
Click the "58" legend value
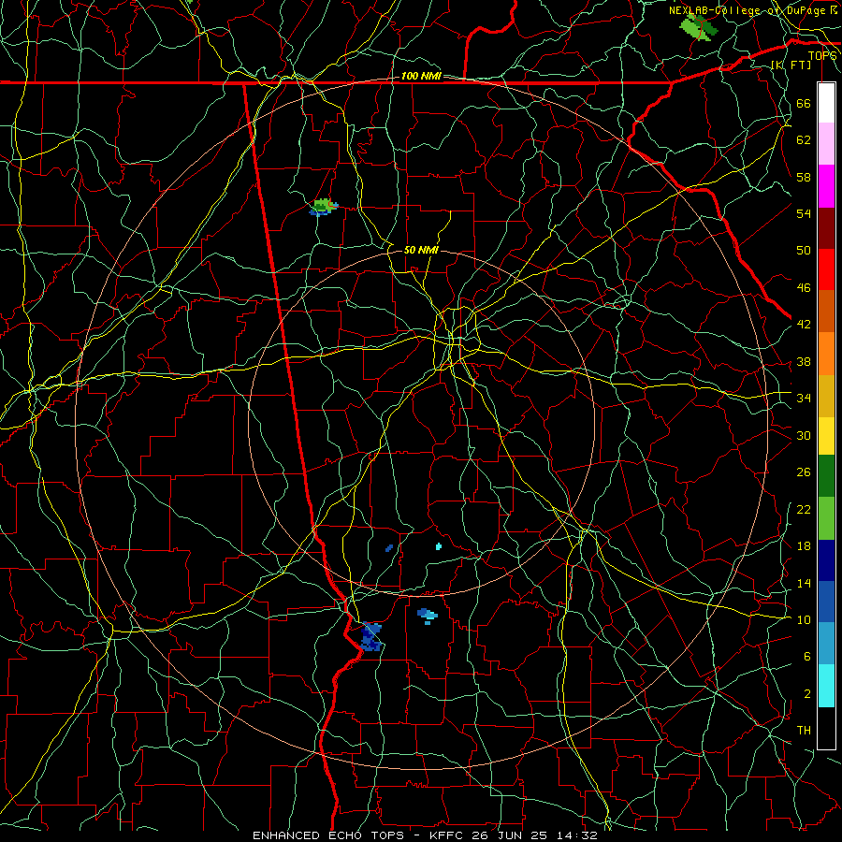pos(804,177)
